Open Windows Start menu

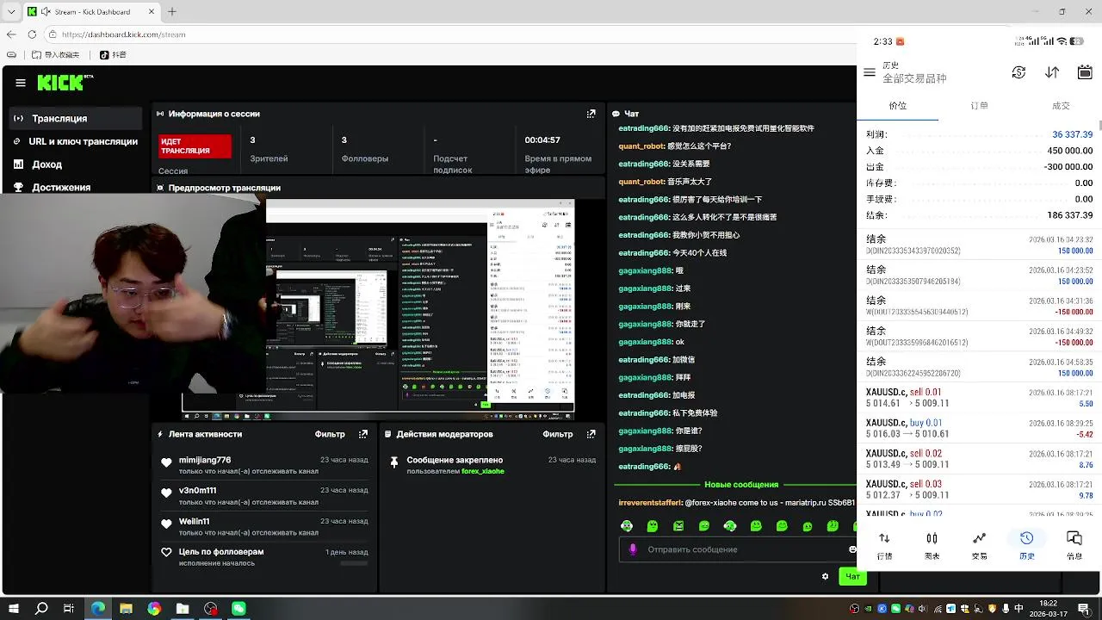[14, 609]
